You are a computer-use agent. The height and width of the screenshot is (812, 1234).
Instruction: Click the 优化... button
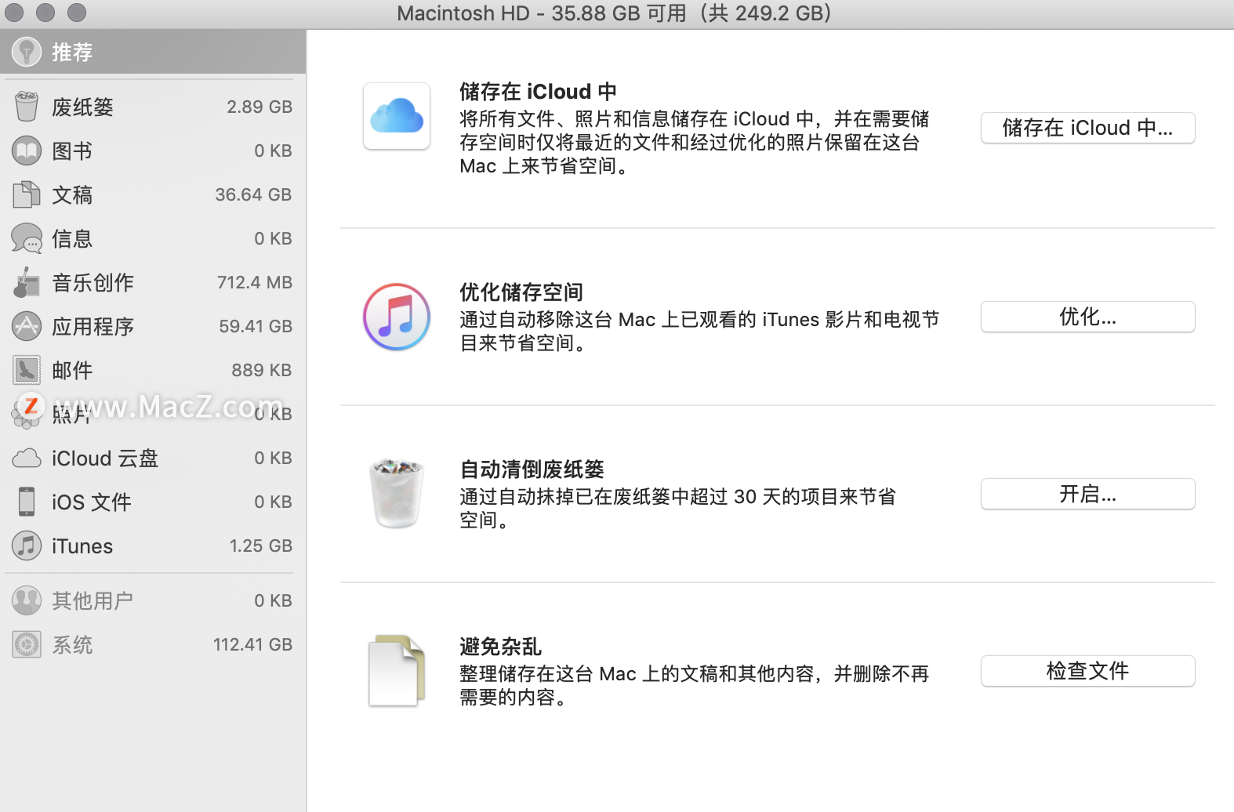tap(1087, 317)
